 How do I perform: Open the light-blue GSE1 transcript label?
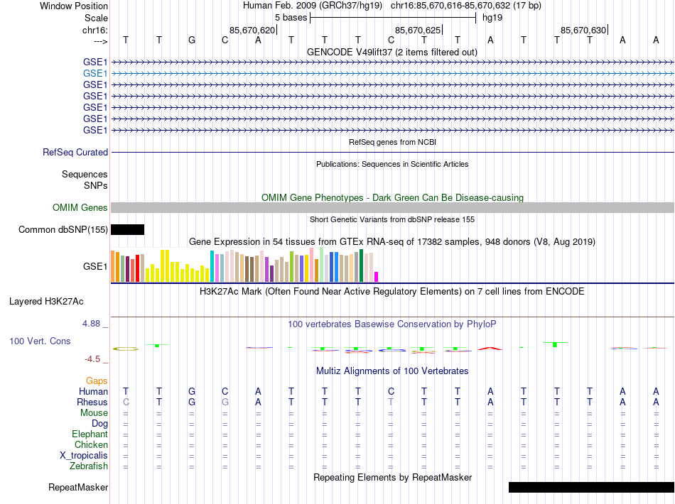[95, 74]
